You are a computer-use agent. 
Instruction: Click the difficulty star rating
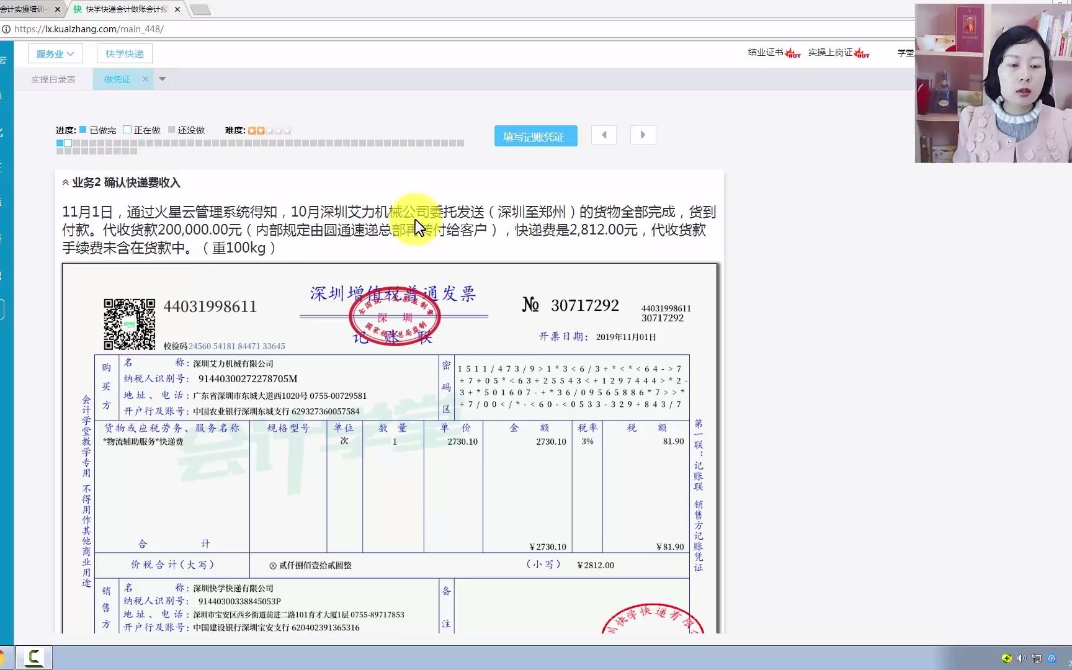[269, 130]
